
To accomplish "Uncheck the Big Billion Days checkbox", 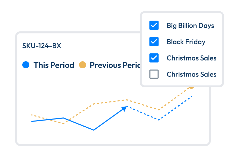I will coord(154,26).
